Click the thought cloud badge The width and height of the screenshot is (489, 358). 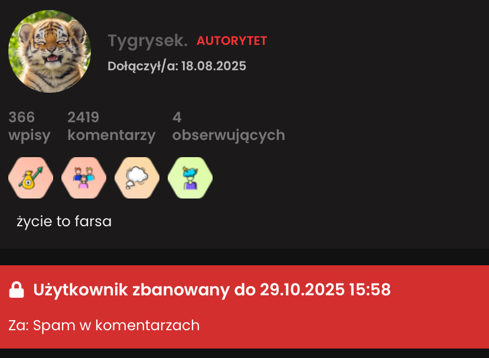[x=137, y=178]
